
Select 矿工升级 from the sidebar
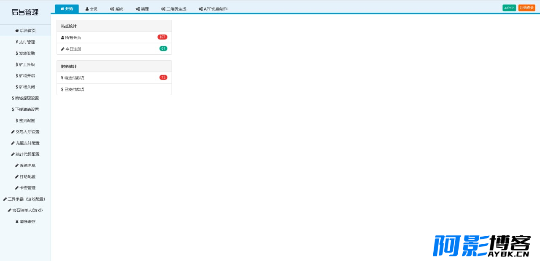[x=25, y=64]
